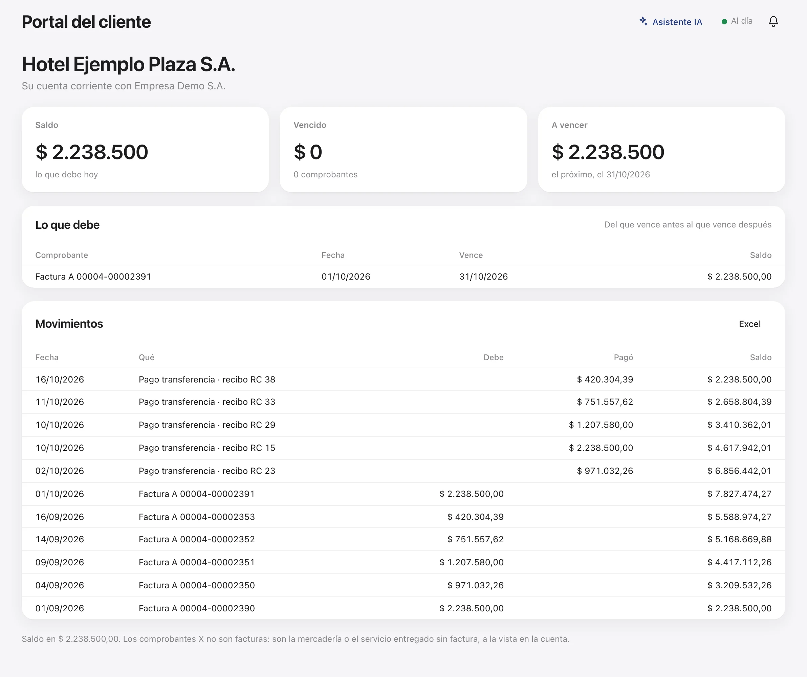Click the date 11/10/2026 in Movimientos
807x677 pixels.
(60, 402)
